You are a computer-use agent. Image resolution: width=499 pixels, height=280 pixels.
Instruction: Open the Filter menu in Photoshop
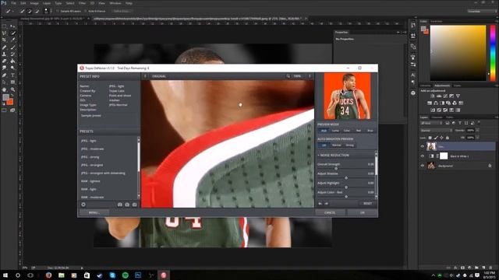click(x=82, y=3)
